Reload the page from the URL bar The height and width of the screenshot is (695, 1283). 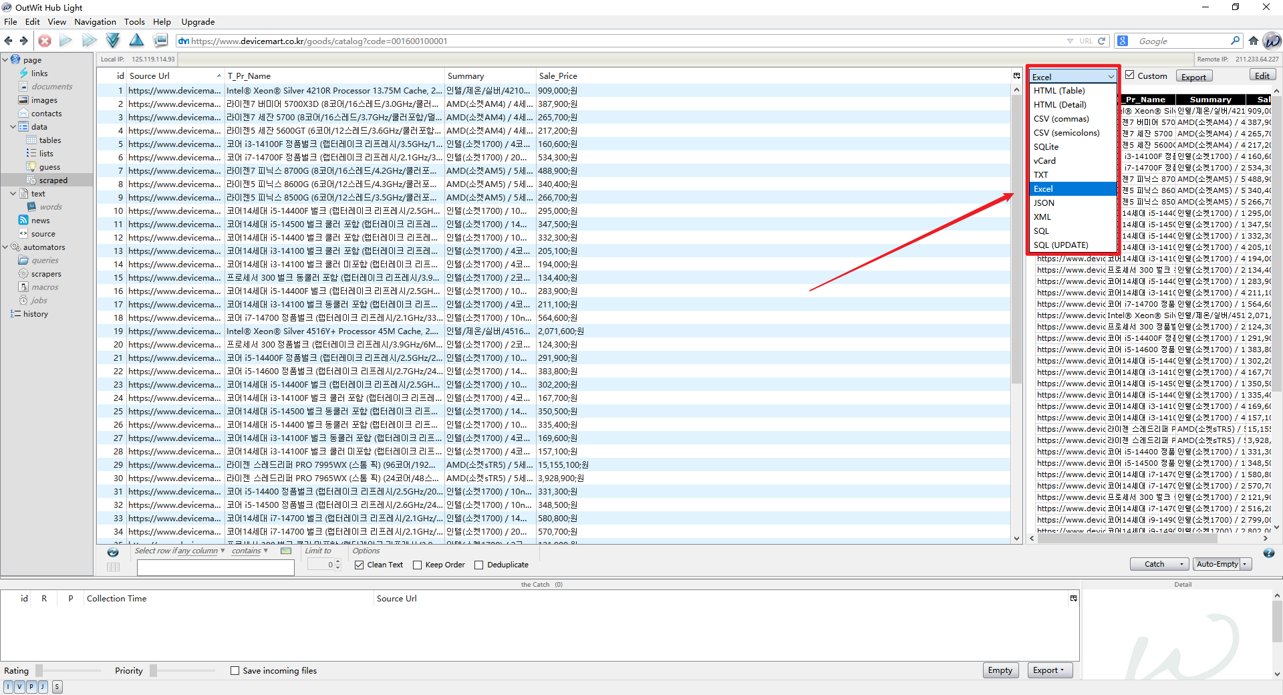[1102, 41]
